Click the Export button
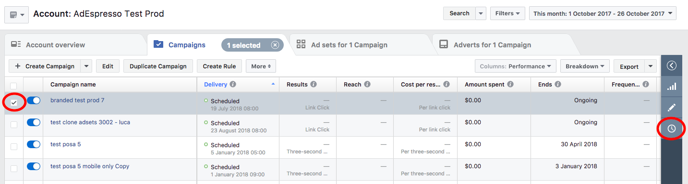Image resolution: width=688 pixels, height=184 pixels. pos(629,66)
